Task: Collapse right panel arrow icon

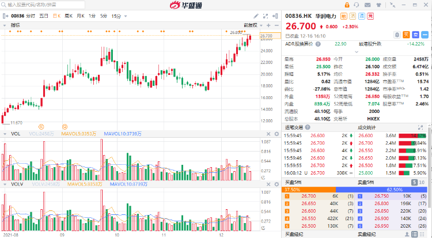Action: 275,16
